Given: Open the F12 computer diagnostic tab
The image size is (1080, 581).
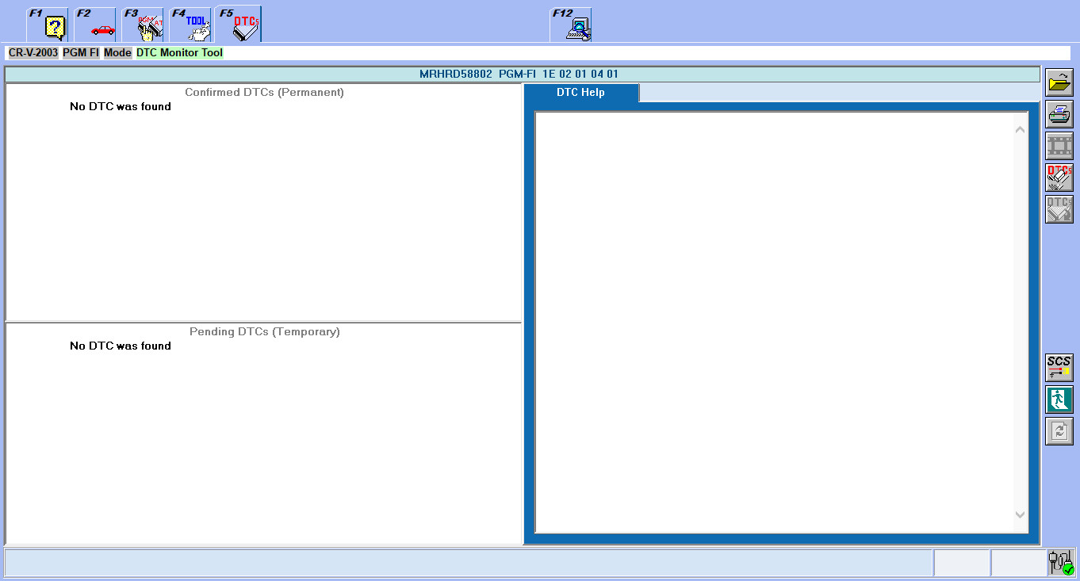Looking at the screenshot, I should pyautogui.click(x=571, y=25).
